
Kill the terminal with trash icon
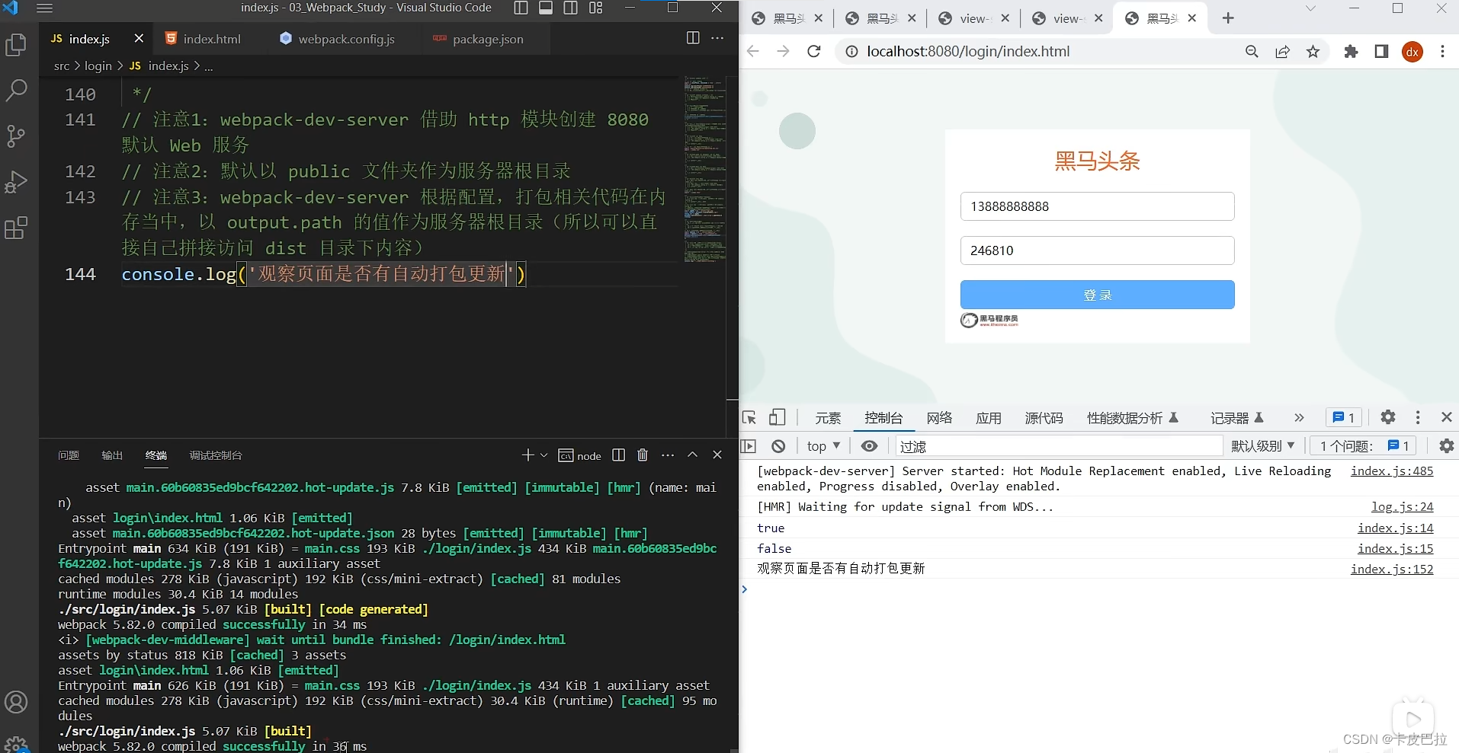click(x=643, y=455)
